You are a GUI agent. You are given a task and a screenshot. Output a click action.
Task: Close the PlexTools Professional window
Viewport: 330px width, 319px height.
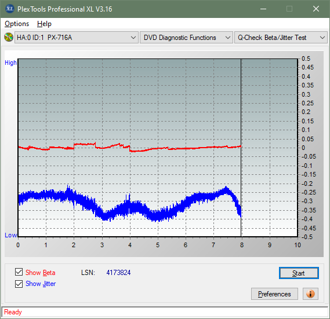click(316, 9)
